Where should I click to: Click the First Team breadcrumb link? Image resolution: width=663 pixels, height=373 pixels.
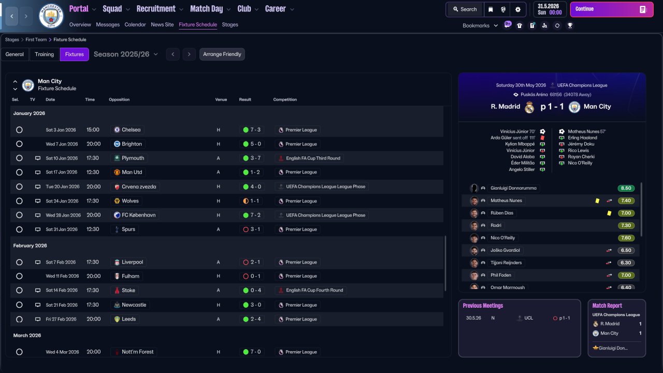tap(36, 39)
